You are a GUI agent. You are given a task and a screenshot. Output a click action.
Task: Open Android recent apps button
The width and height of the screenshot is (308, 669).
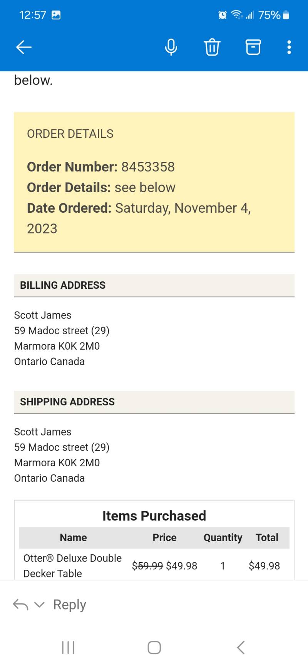(x=68, y=647)
